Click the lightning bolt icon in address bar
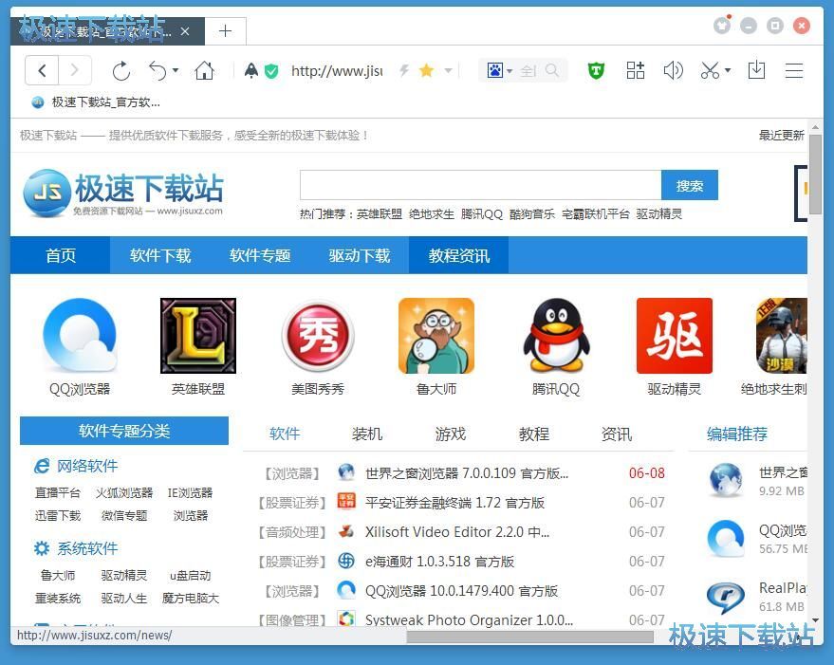834x665 pixels. [404, 70]
